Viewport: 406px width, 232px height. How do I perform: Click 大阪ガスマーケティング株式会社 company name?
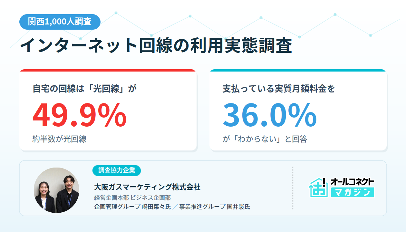[147, 187]
